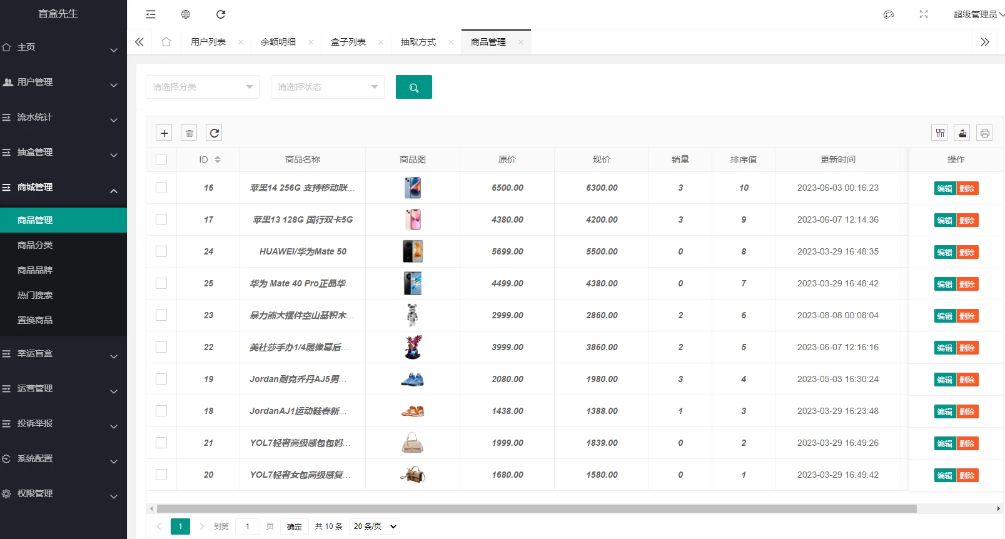Viewport: 1005px width, 539px height.
Task: Expand the 流水统计 sidebar menu
Action: pyautogui.click(x=63, y=118)
